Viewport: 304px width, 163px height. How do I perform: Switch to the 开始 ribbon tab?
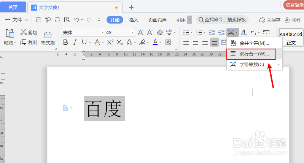[115, 20]
